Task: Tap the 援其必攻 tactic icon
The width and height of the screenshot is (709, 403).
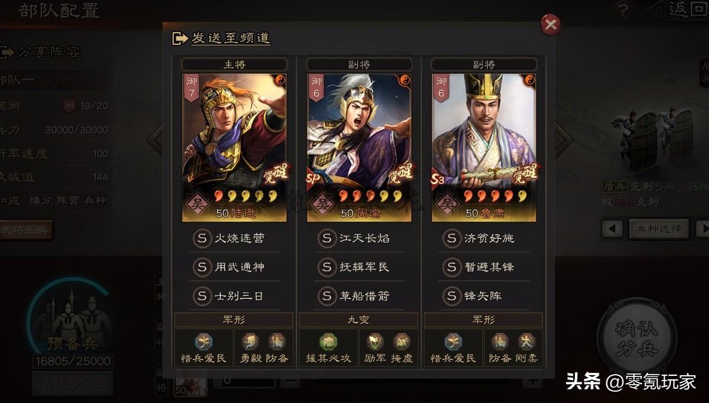Action: pyautogui.click(x=328, y=347)
